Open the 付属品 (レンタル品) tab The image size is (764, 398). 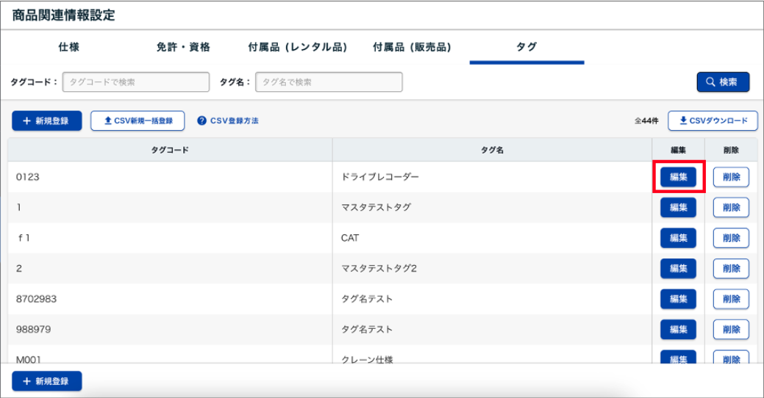pos(297,47)
